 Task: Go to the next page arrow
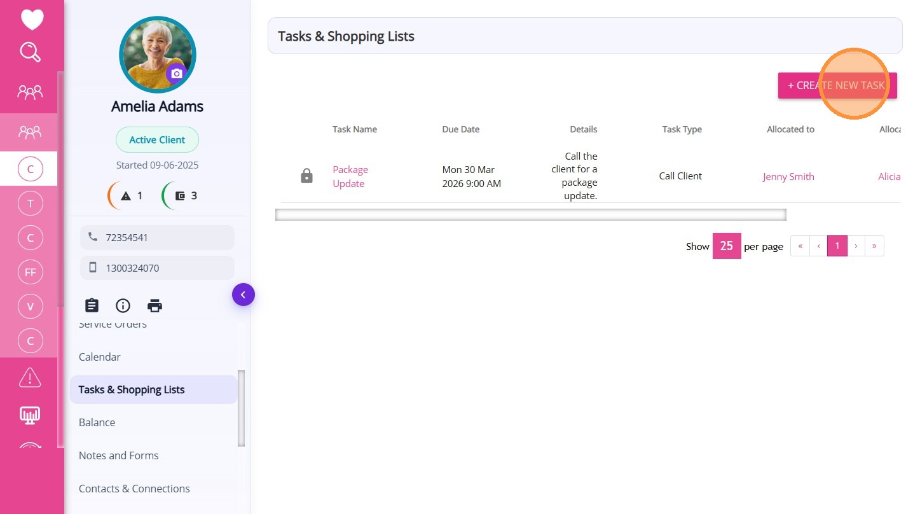click(x=856, y=246)
